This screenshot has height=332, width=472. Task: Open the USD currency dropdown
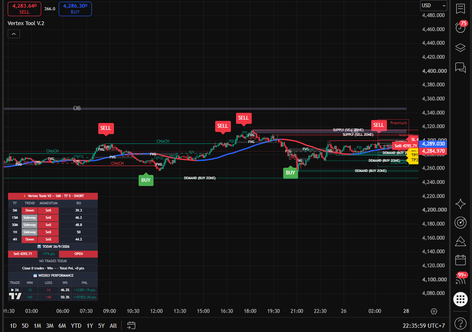coord(433,6)
